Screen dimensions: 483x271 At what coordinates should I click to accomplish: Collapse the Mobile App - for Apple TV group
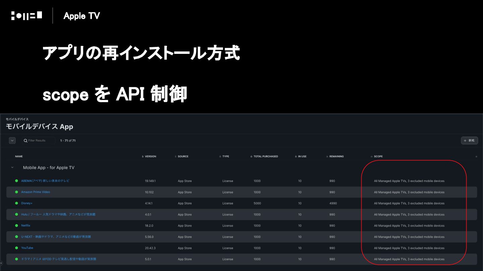(12, 168)
